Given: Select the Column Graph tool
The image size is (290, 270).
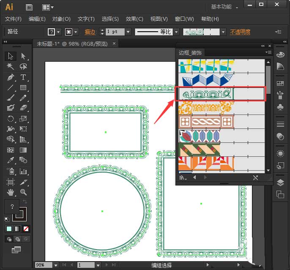Looking at the screenshot, I should click(23, 171).
